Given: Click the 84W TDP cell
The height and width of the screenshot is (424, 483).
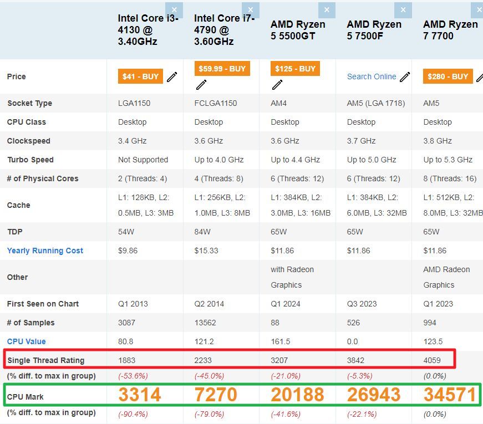Looking at the screenshot, I should tap(202, 232).
